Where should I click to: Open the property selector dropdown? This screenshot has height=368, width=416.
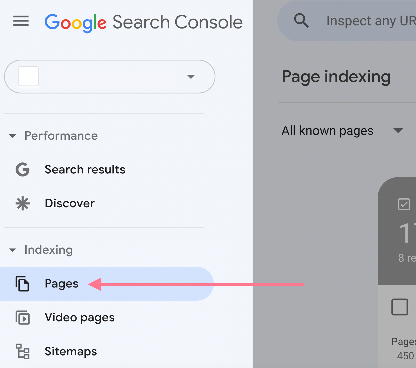[191, 77]
